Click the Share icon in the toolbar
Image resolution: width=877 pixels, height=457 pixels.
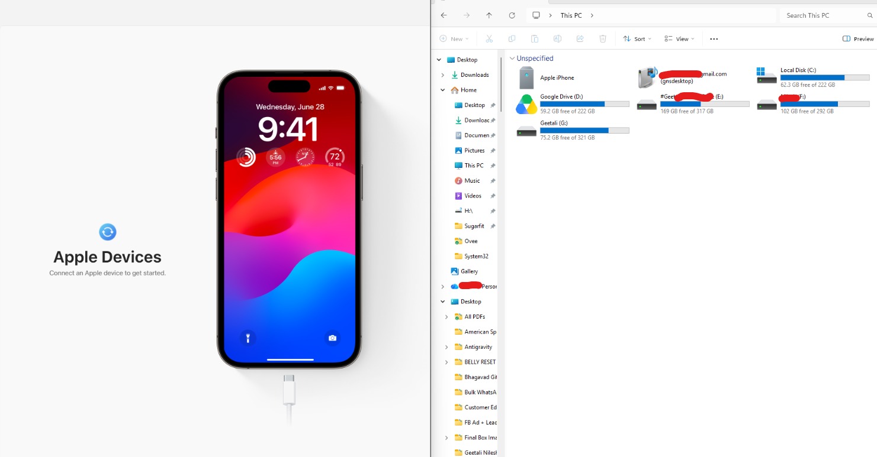click(580, 39)
